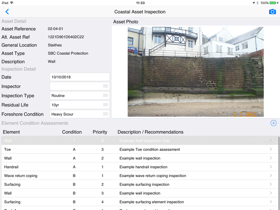Tap the General Location value Staithes

[x=55, y=45]
